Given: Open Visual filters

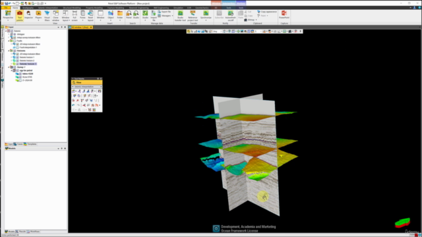Looking at the screenshot, I should click(47, 16).
